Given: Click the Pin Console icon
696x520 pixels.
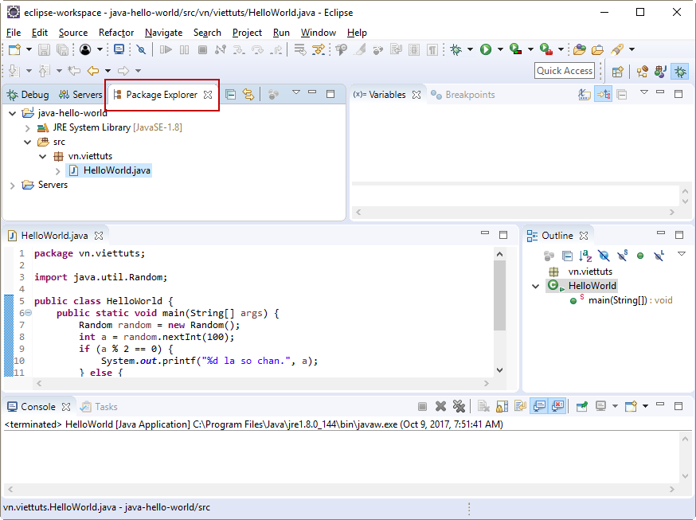Looking at the screenshot, I should coord(581,406).
